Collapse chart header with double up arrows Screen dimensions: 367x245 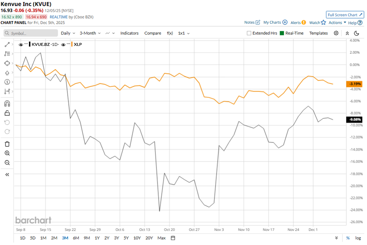(347, 33)
